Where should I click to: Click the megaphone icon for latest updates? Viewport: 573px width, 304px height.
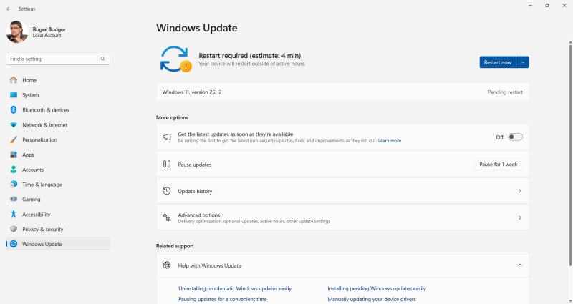coord(167,137)
